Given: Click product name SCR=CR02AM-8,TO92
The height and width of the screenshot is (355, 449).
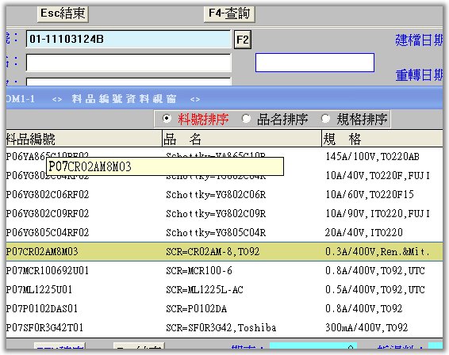Looking at the screenshot, I should [213, 252].
